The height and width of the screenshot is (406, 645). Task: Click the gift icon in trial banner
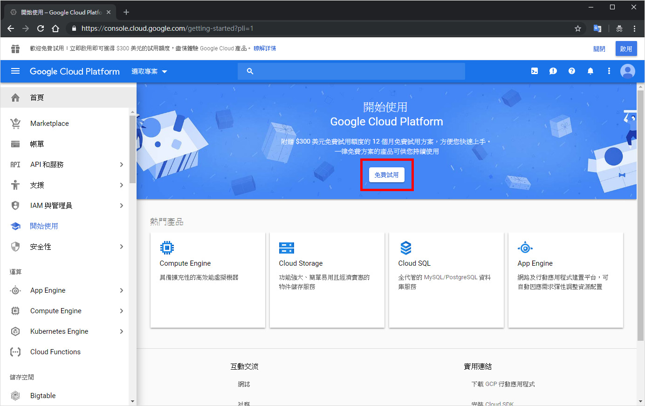15,48
